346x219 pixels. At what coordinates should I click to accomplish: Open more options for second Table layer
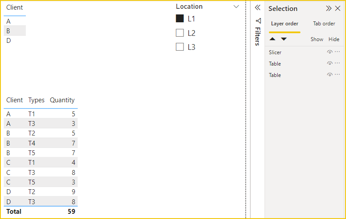coord(337,74)
